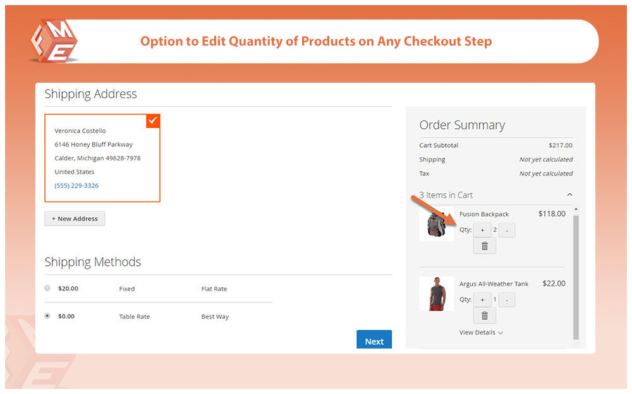
Task: Remove Argus All-Weather Tank using trash icon
Action: point(484,316)
